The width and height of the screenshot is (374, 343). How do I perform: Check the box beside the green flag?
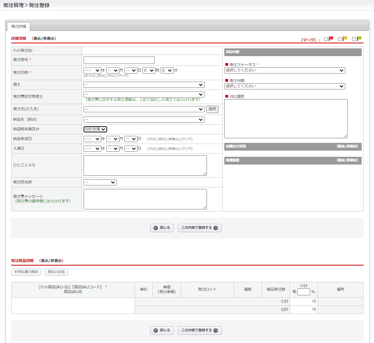click(x=354, y=39)
